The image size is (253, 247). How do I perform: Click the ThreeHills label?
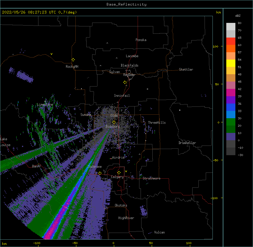[x=157, y=123]
